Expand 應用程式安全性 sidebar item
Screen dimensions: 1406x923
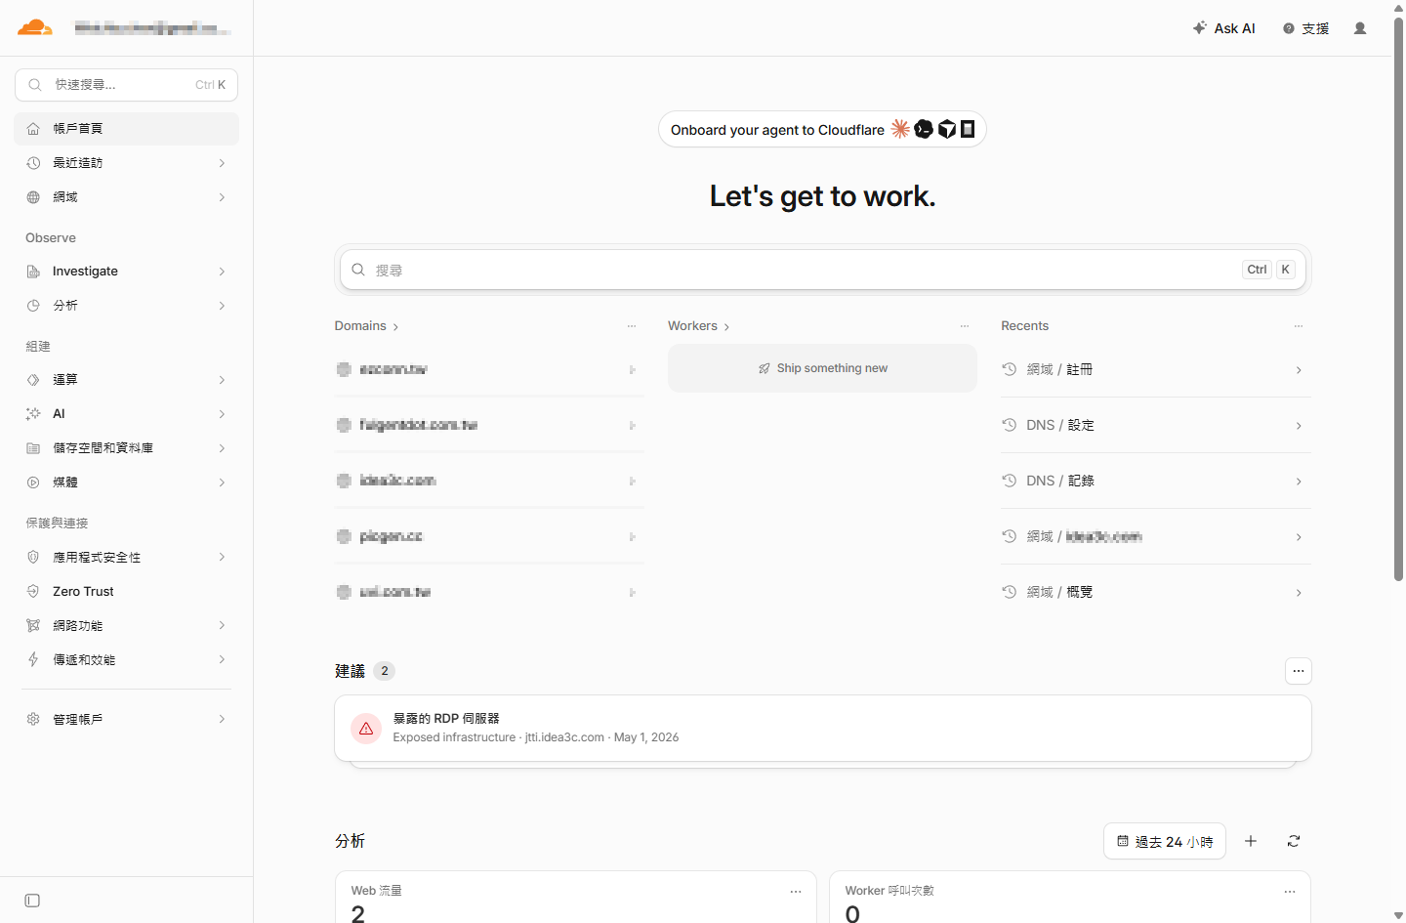(x=127, y=558)
